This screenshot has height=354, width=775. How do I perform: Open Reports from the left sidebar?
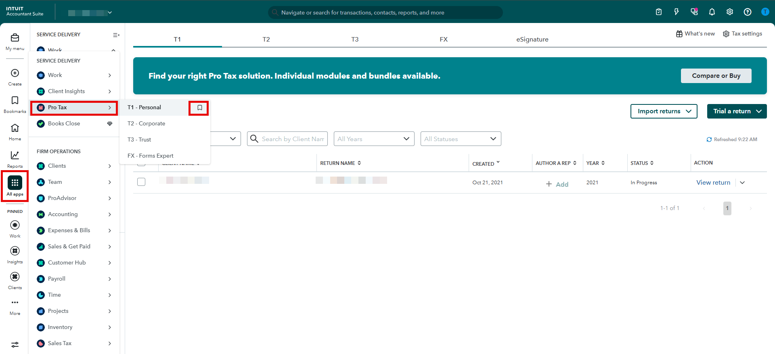click(15, 156)
